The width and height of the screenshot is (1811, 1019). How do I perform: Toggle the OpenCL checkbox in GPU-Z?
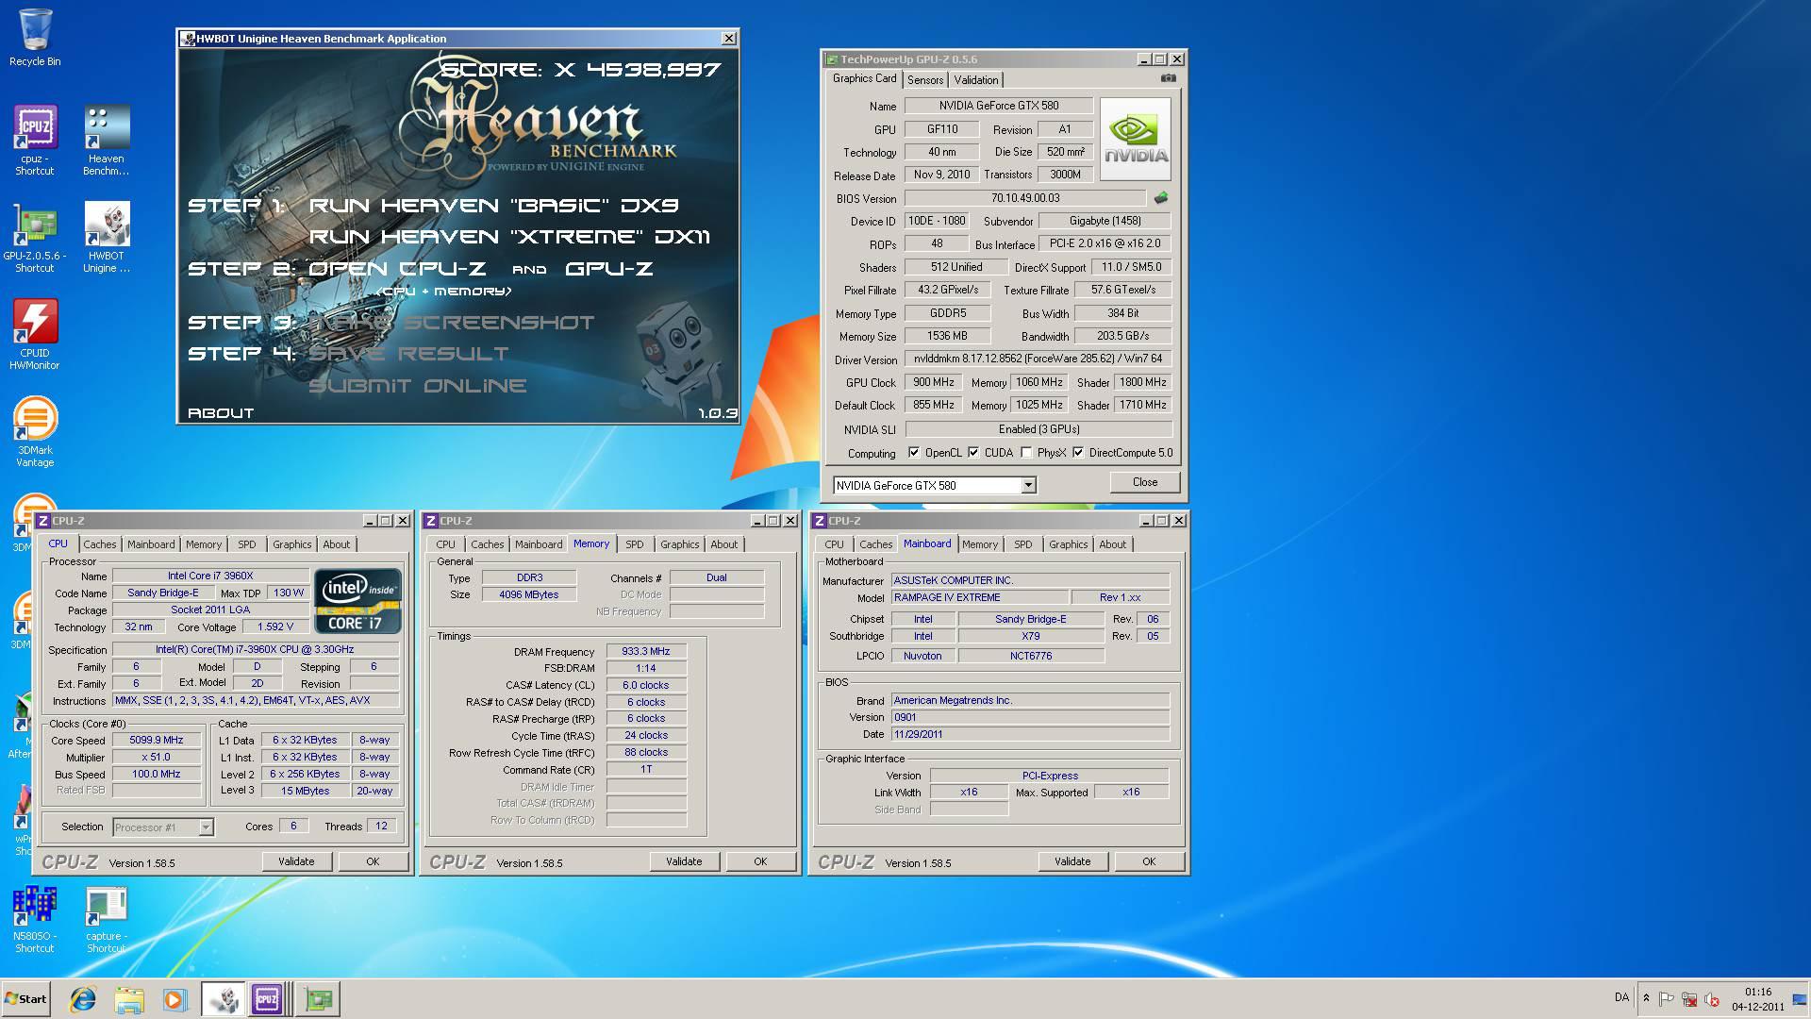point(913,453)
